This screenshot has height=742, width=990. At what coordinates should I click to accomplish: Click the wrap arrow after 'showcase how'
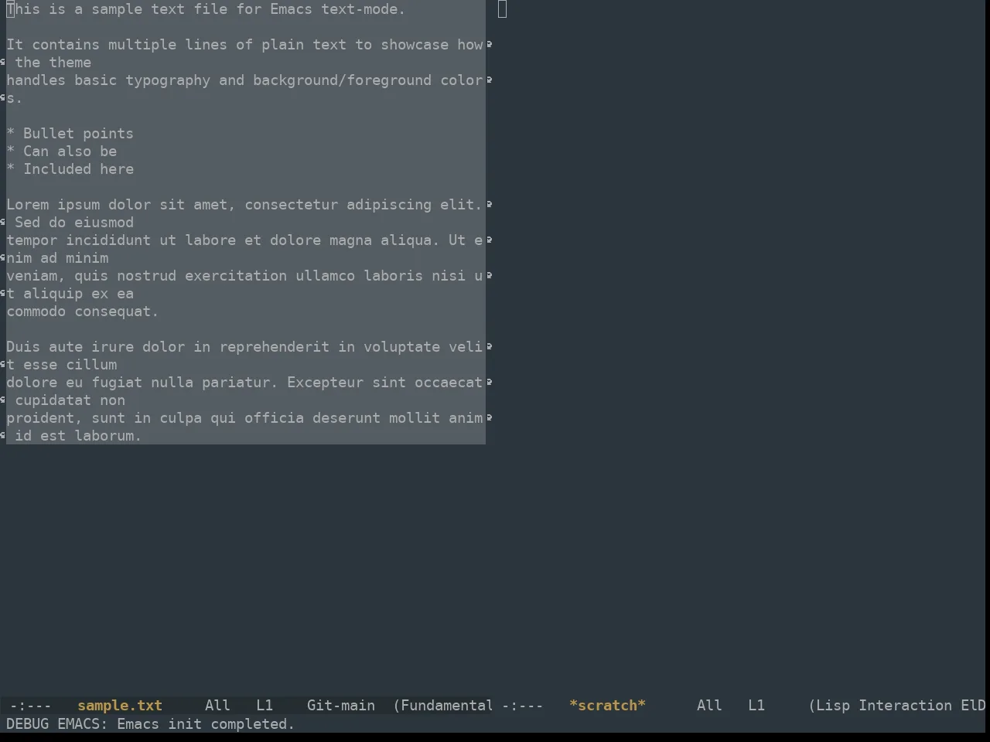tap(490, 44)
